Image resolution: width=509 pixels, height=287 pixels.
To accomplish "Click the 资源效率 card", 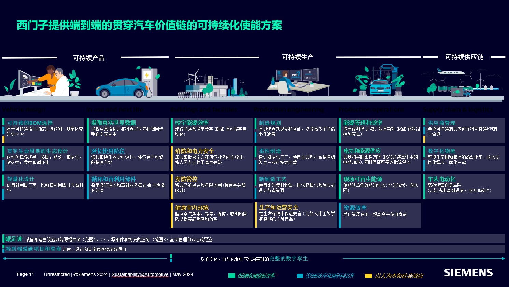I will click(x=380, y=215).
